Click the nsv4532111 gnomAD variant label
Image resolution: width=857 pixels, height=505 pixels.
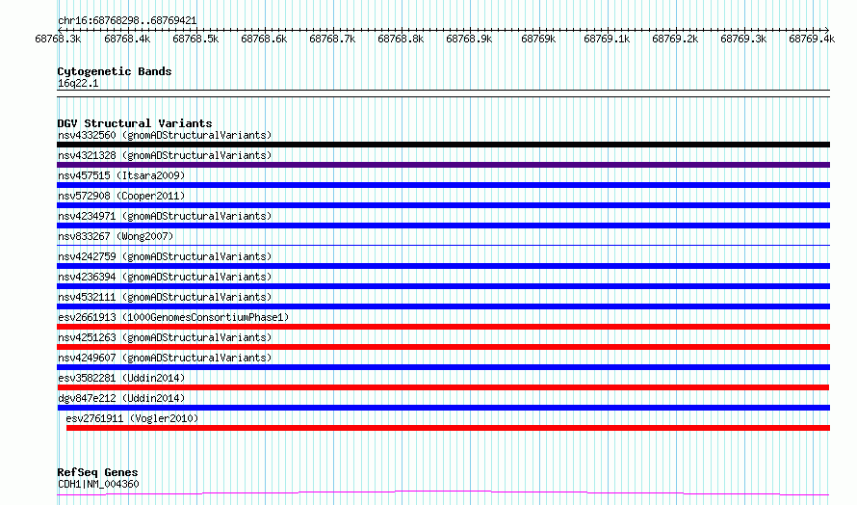pos(165,297)
